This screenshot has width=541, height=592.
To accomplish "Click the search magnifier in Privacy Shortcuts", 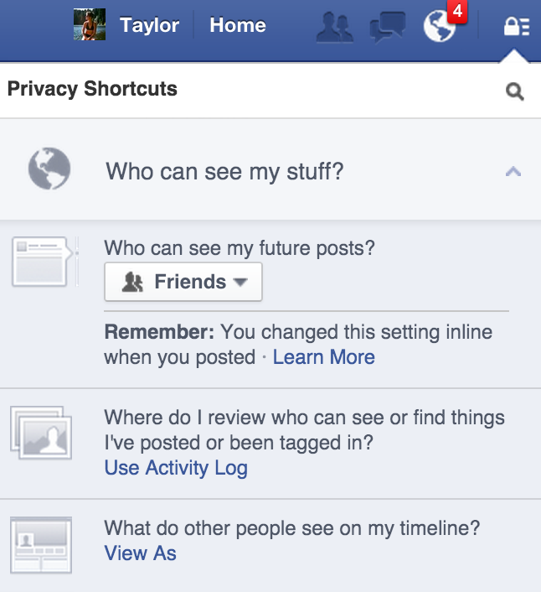I will pyautogui.click(x=514, y=91).
